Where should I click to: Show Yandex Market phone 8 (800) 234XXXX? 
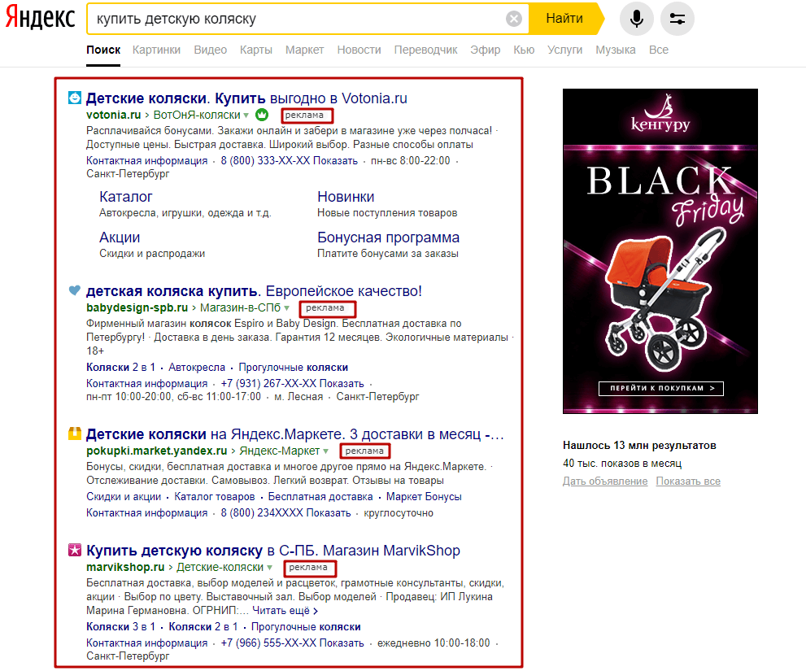point(285,512)
